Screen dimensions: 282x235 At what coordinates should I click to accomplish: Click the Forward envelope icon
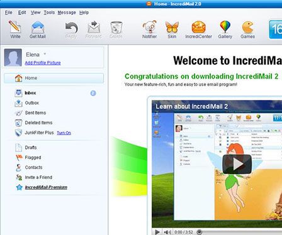pyautogui.click(x=94, y=27)
